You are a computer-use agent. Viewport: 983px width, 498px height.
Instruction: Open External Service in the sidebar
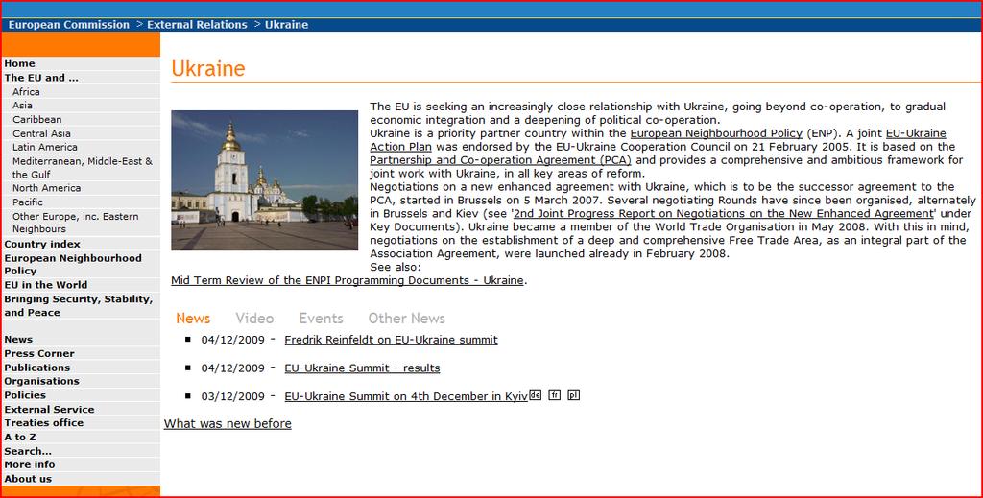(x=49, y=409)
